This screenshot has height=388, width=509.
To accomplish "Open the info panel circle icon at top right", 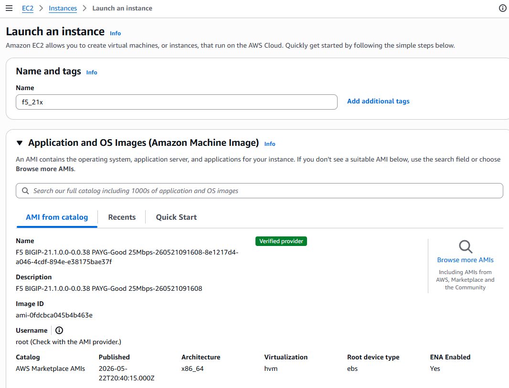I will (x=502, y=8).
